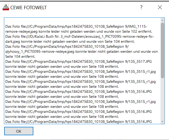
Task: Click the line ending with IMG_1115-
Action: click(76, 26)
